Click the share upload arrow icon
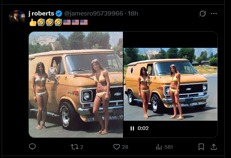Screen dimensions: 231x158 [x=214, y=147]
